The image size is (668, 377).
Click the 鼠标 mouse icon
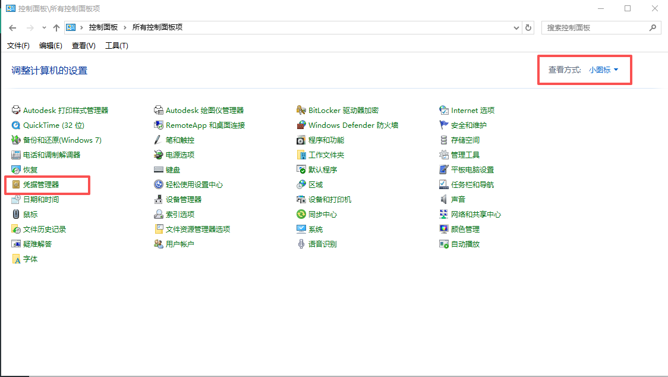point(16,214)
